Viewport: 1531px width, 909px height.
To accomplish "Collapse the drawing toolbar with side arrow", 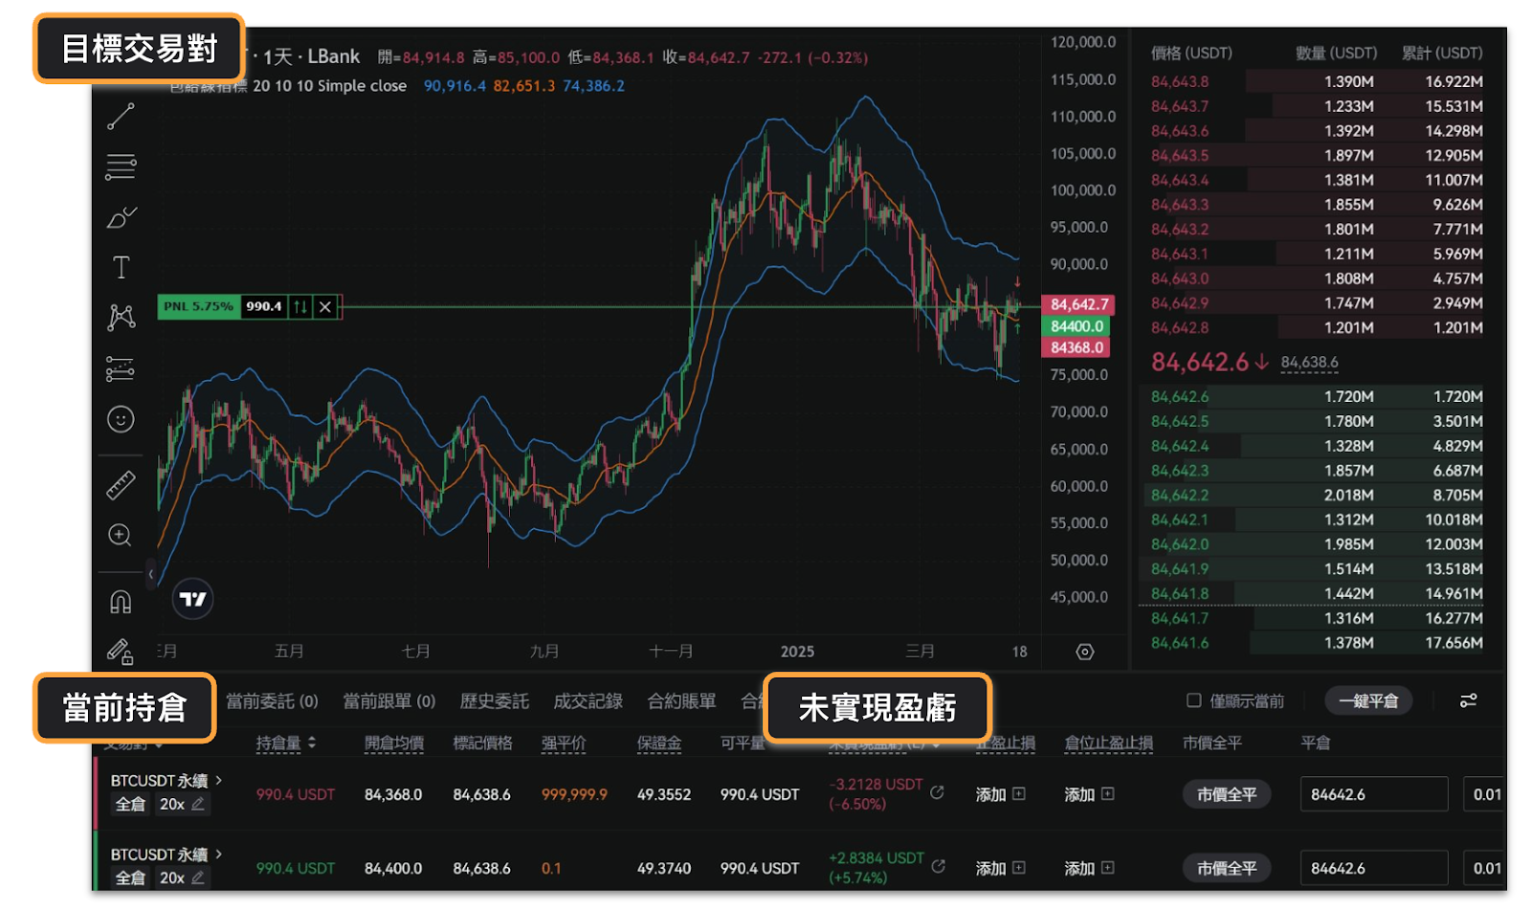I will pyautogui.click(x=150, y=574).
